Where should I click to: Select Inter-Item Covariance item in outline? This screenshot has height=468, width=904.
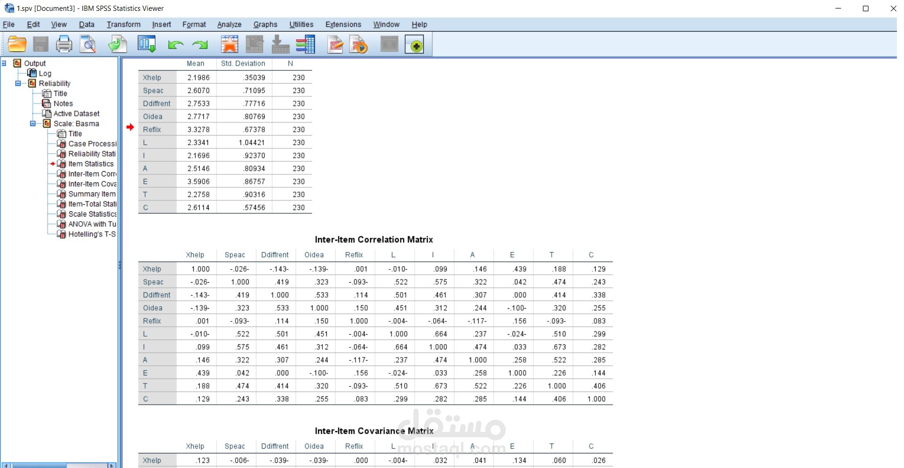[92, 184]
